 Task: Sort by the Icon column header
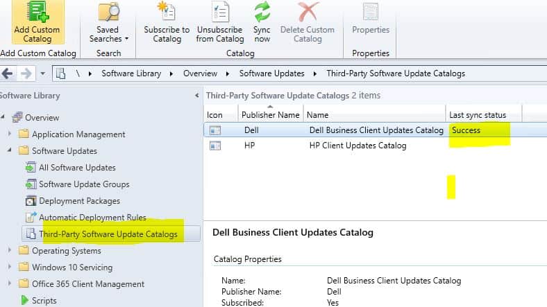pyautogui.click(x=221, y=114)
